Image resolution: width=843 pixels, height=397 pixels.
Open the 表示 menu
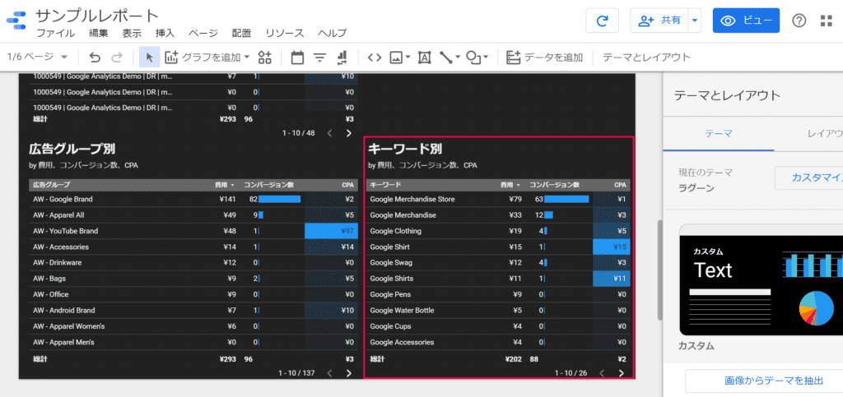pyautogui.click(x=132, y=33)
